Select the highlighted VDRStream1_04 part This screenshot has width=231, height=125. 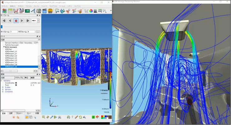click(19, 67)
